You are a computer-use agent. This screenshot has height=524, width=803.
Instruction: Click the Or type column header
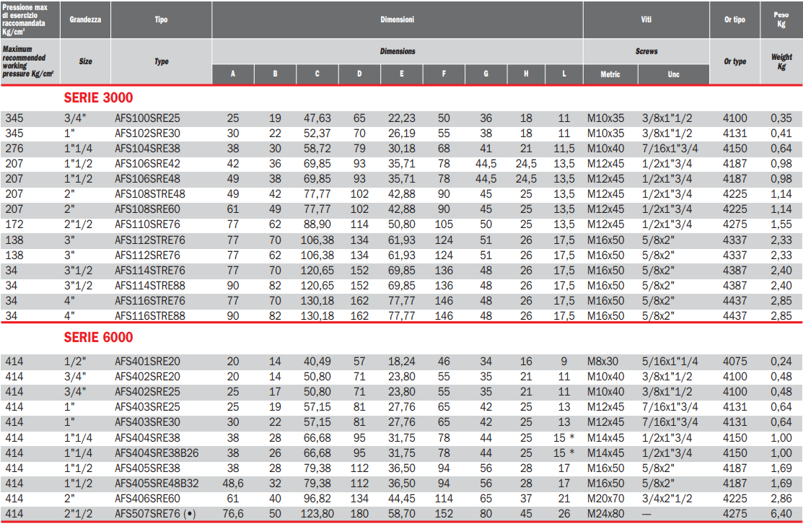coord(734,62)
